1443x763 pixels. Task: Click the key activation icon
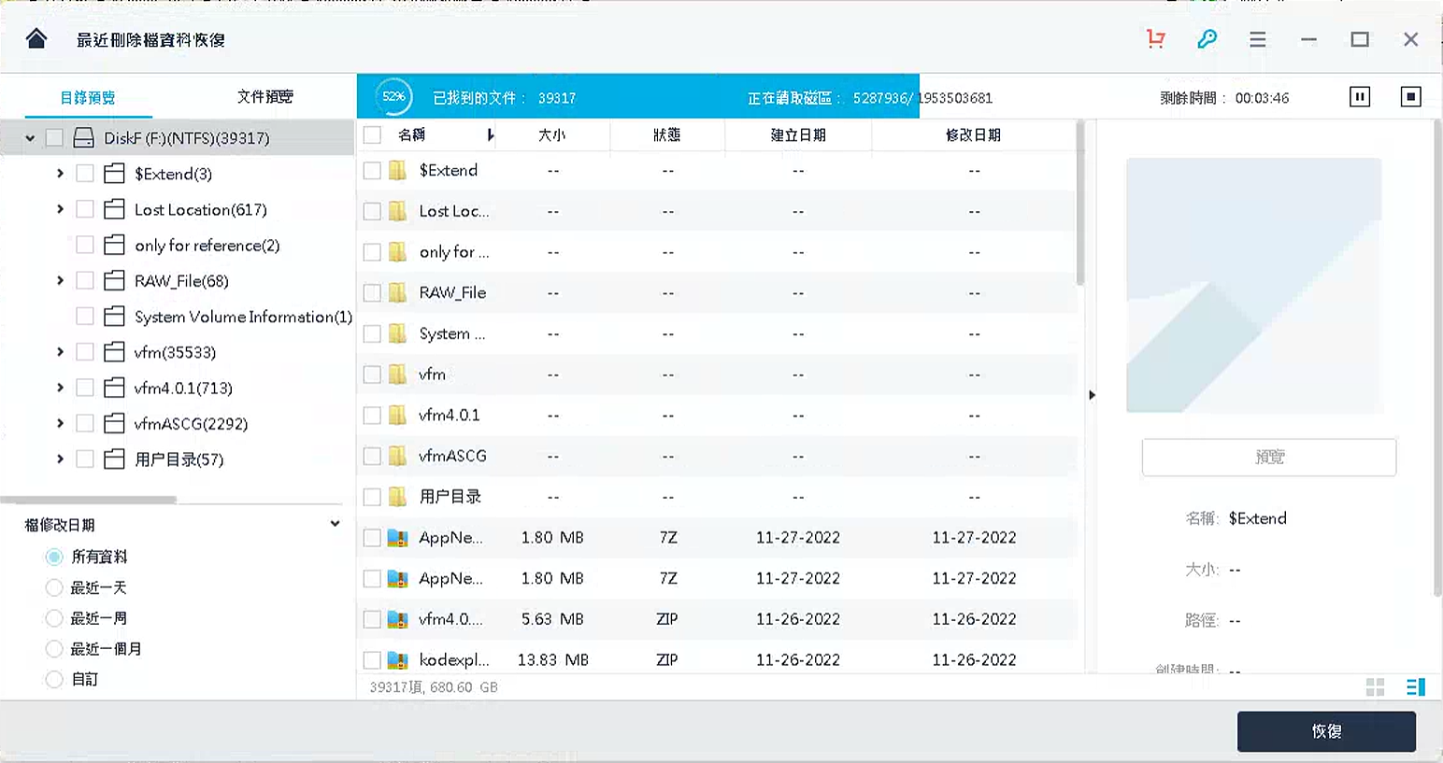(1207, 39)
